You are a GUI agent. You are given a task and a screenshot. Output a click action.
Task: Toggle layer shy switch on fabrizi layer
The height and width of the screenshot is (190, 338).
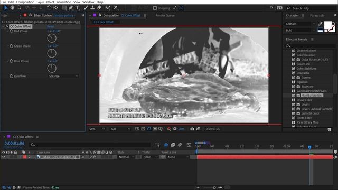point(83,157)
